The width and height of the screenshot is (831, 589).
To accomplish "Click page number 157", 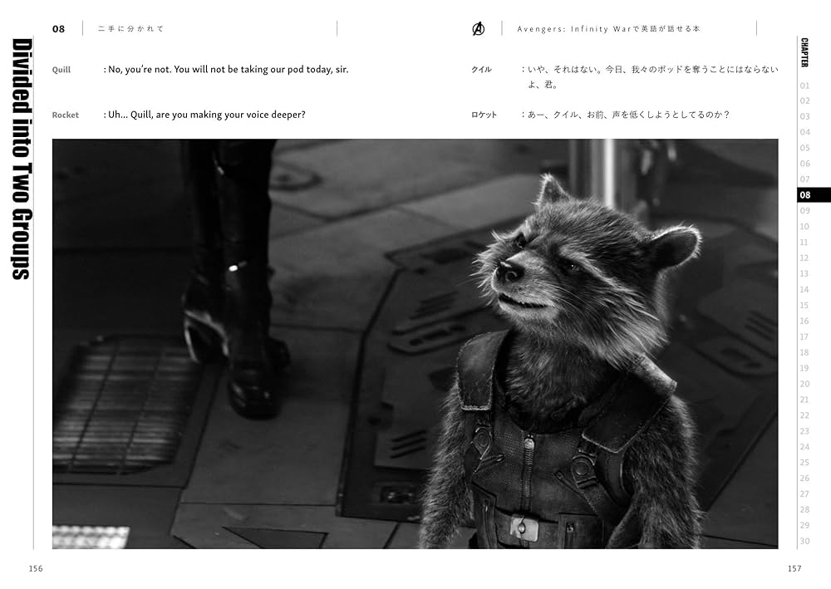I will (794, 568).
